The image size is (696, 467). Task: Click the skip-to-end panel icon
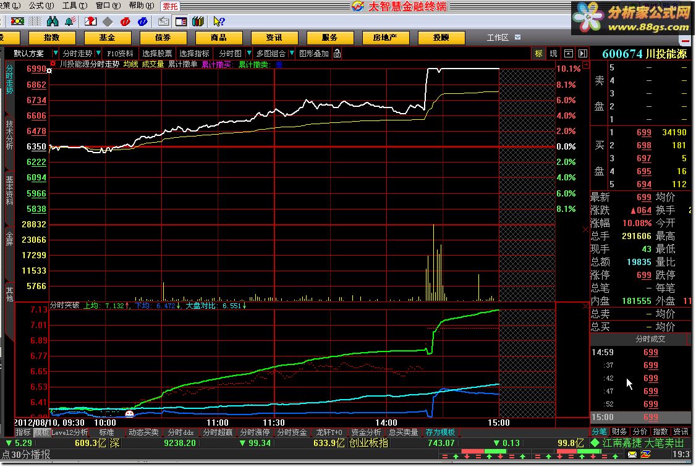pos(583,54)
